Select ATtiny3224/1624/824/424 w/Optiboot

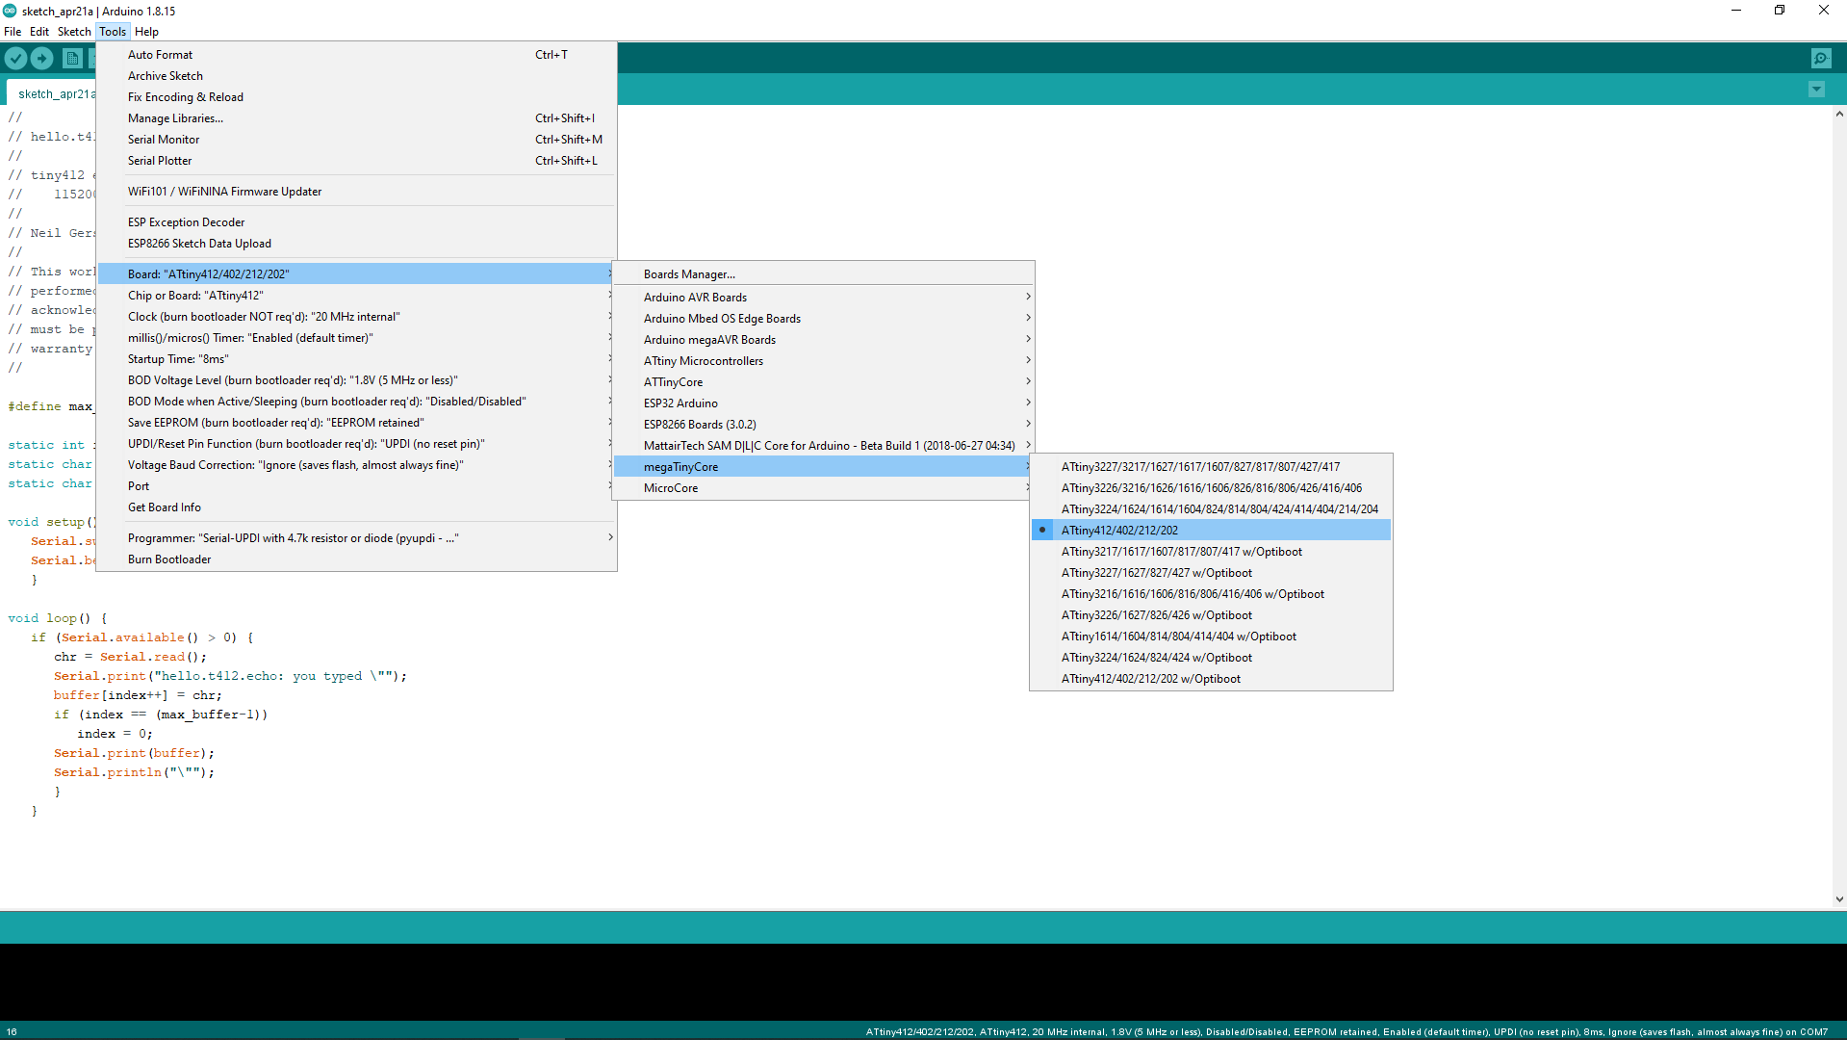pyautogui.click(x=1211, y=658)
